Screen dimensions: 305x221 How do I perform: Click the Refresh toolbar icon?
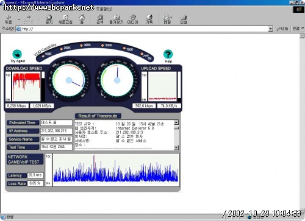[x=65, y=19]
